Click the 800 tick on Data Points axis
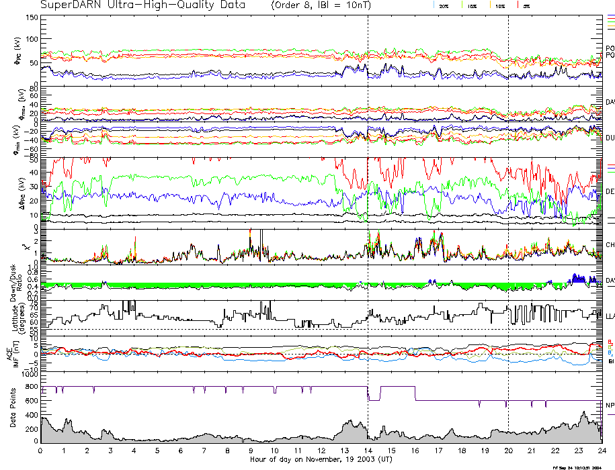This screenshot has height=470, width=615. 30,386
